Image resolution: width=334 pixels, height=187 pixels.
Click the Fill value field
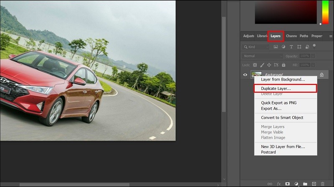[x=305, y=65]
